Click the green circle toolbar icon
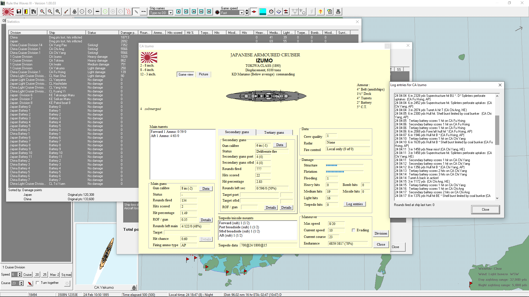This screenshot has height=297, width=529. point(105,12)
